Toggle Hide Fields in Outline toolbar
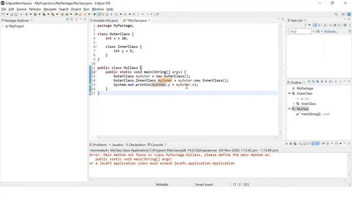The height and width of the screenshot is (198, 352). pyautogui.click(x=317, y=82)
